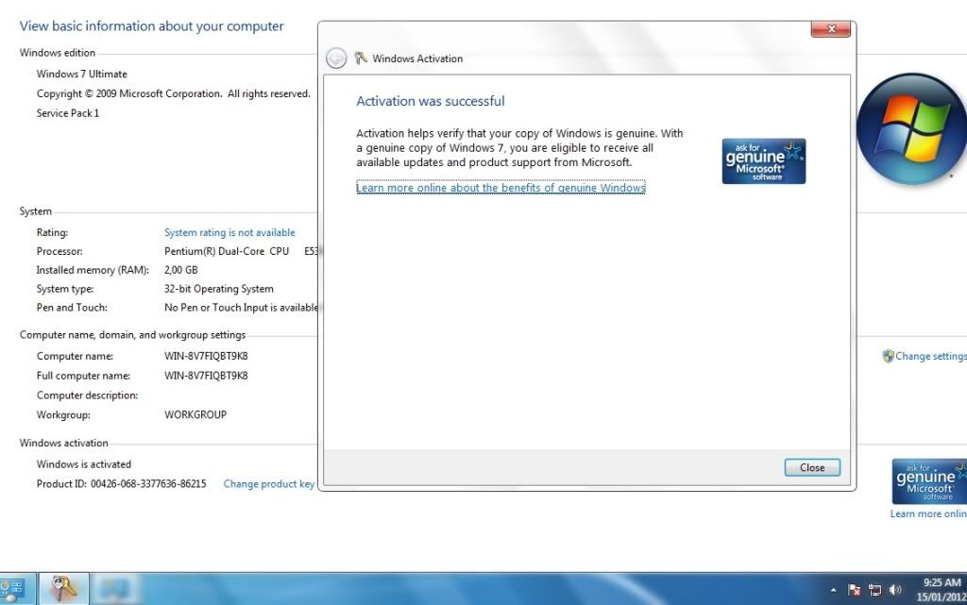Show hidden tray icons arrow

point(833,590)
